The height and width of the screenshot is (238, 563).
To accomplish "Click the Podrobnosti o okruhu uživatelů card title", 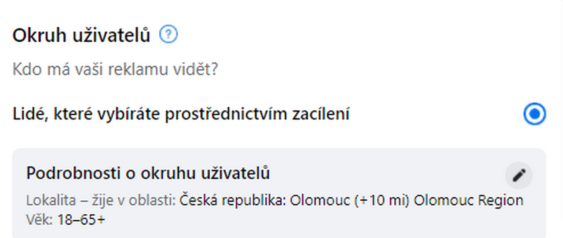I will point(148,173).
